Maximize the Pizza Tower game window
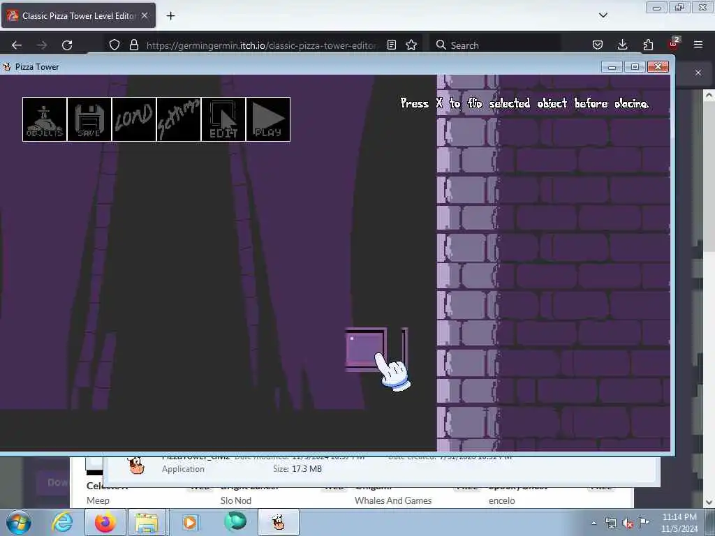The image size is (715, 536). [x=635, y=67]
